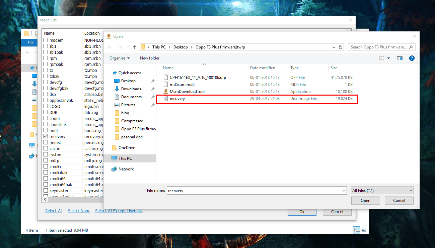Refresh the folder address bar
Viewport: 435px width, 248px height.
341,47
